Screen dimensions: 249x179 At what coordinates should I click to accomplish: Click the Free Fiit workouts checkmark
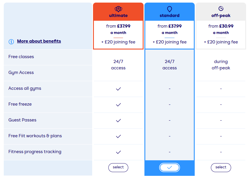118,136
